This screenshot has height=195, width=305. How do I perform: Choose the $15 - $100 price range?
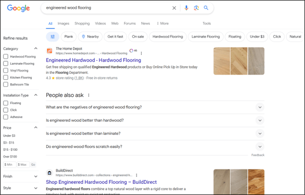click(x=10, y=150)
